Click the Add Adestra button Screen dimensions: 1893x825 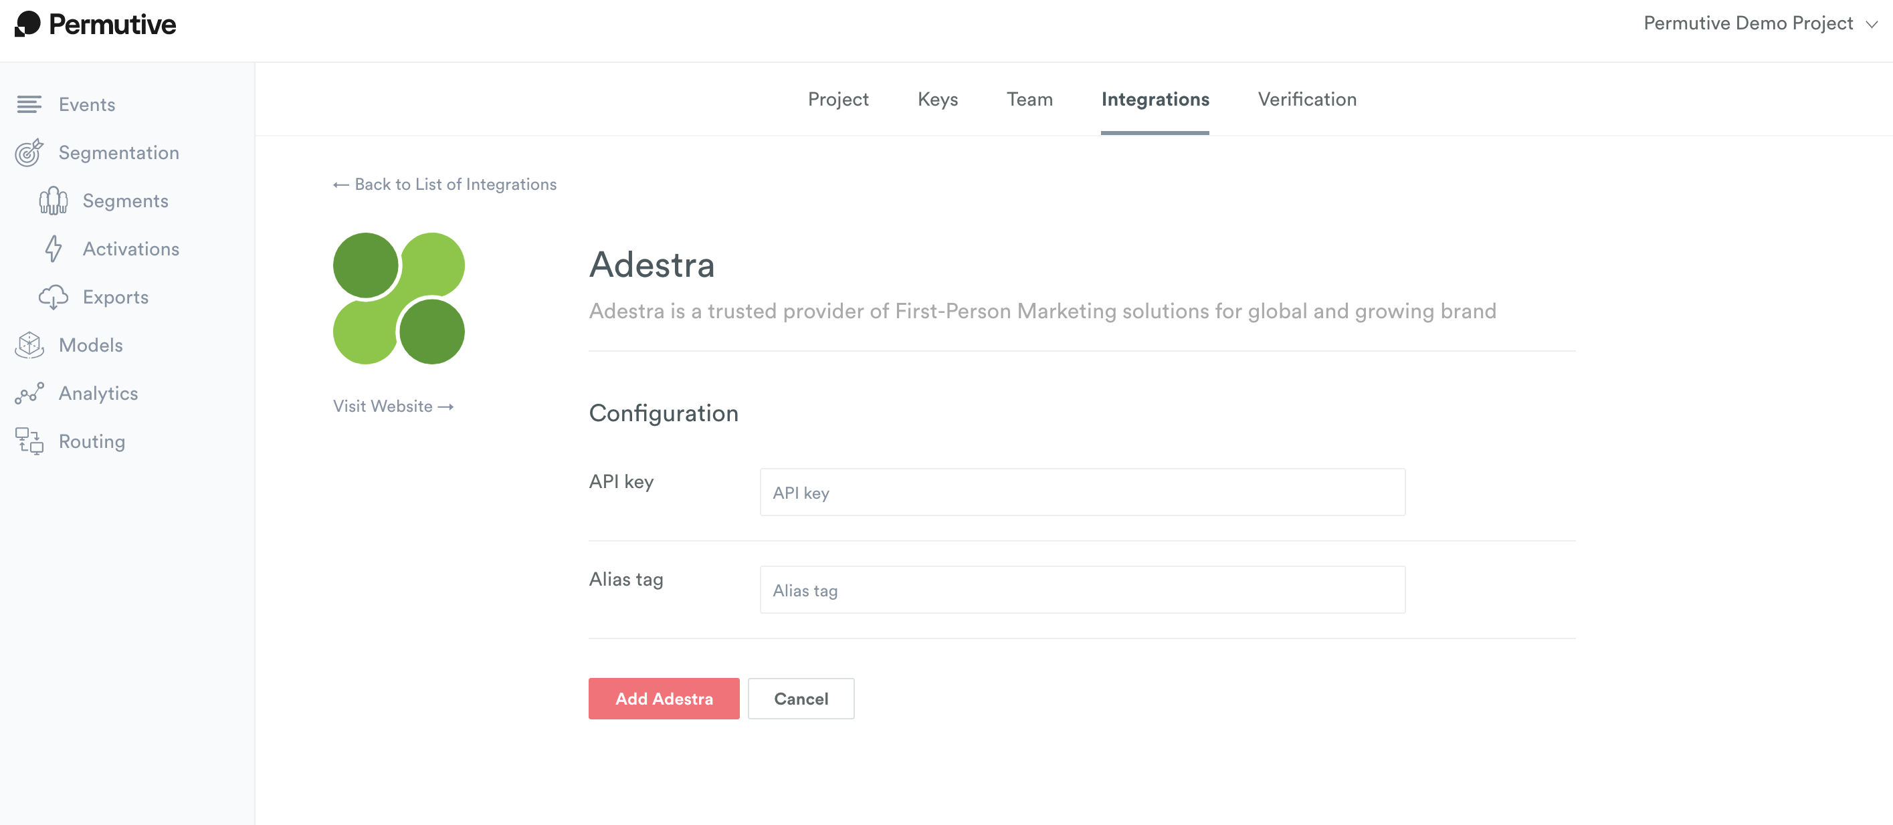pos(664,698)
